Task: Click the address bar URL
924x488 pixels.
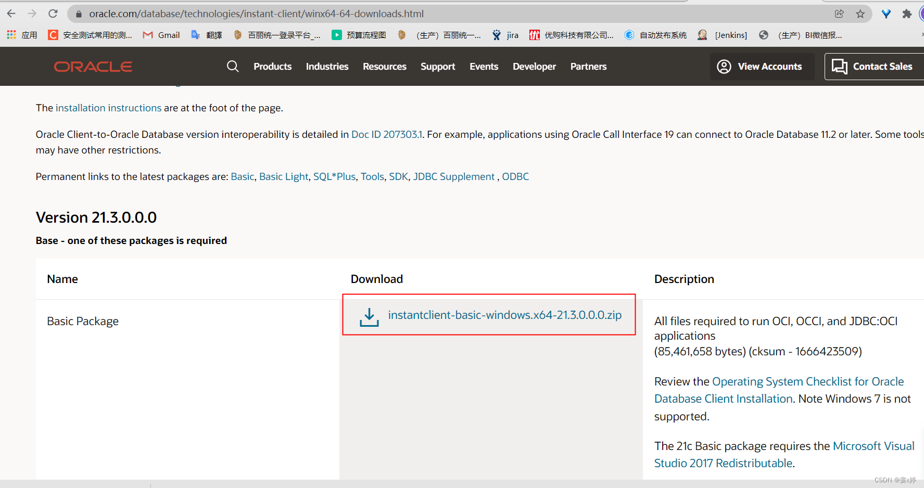Action: (x=256, y=14)
